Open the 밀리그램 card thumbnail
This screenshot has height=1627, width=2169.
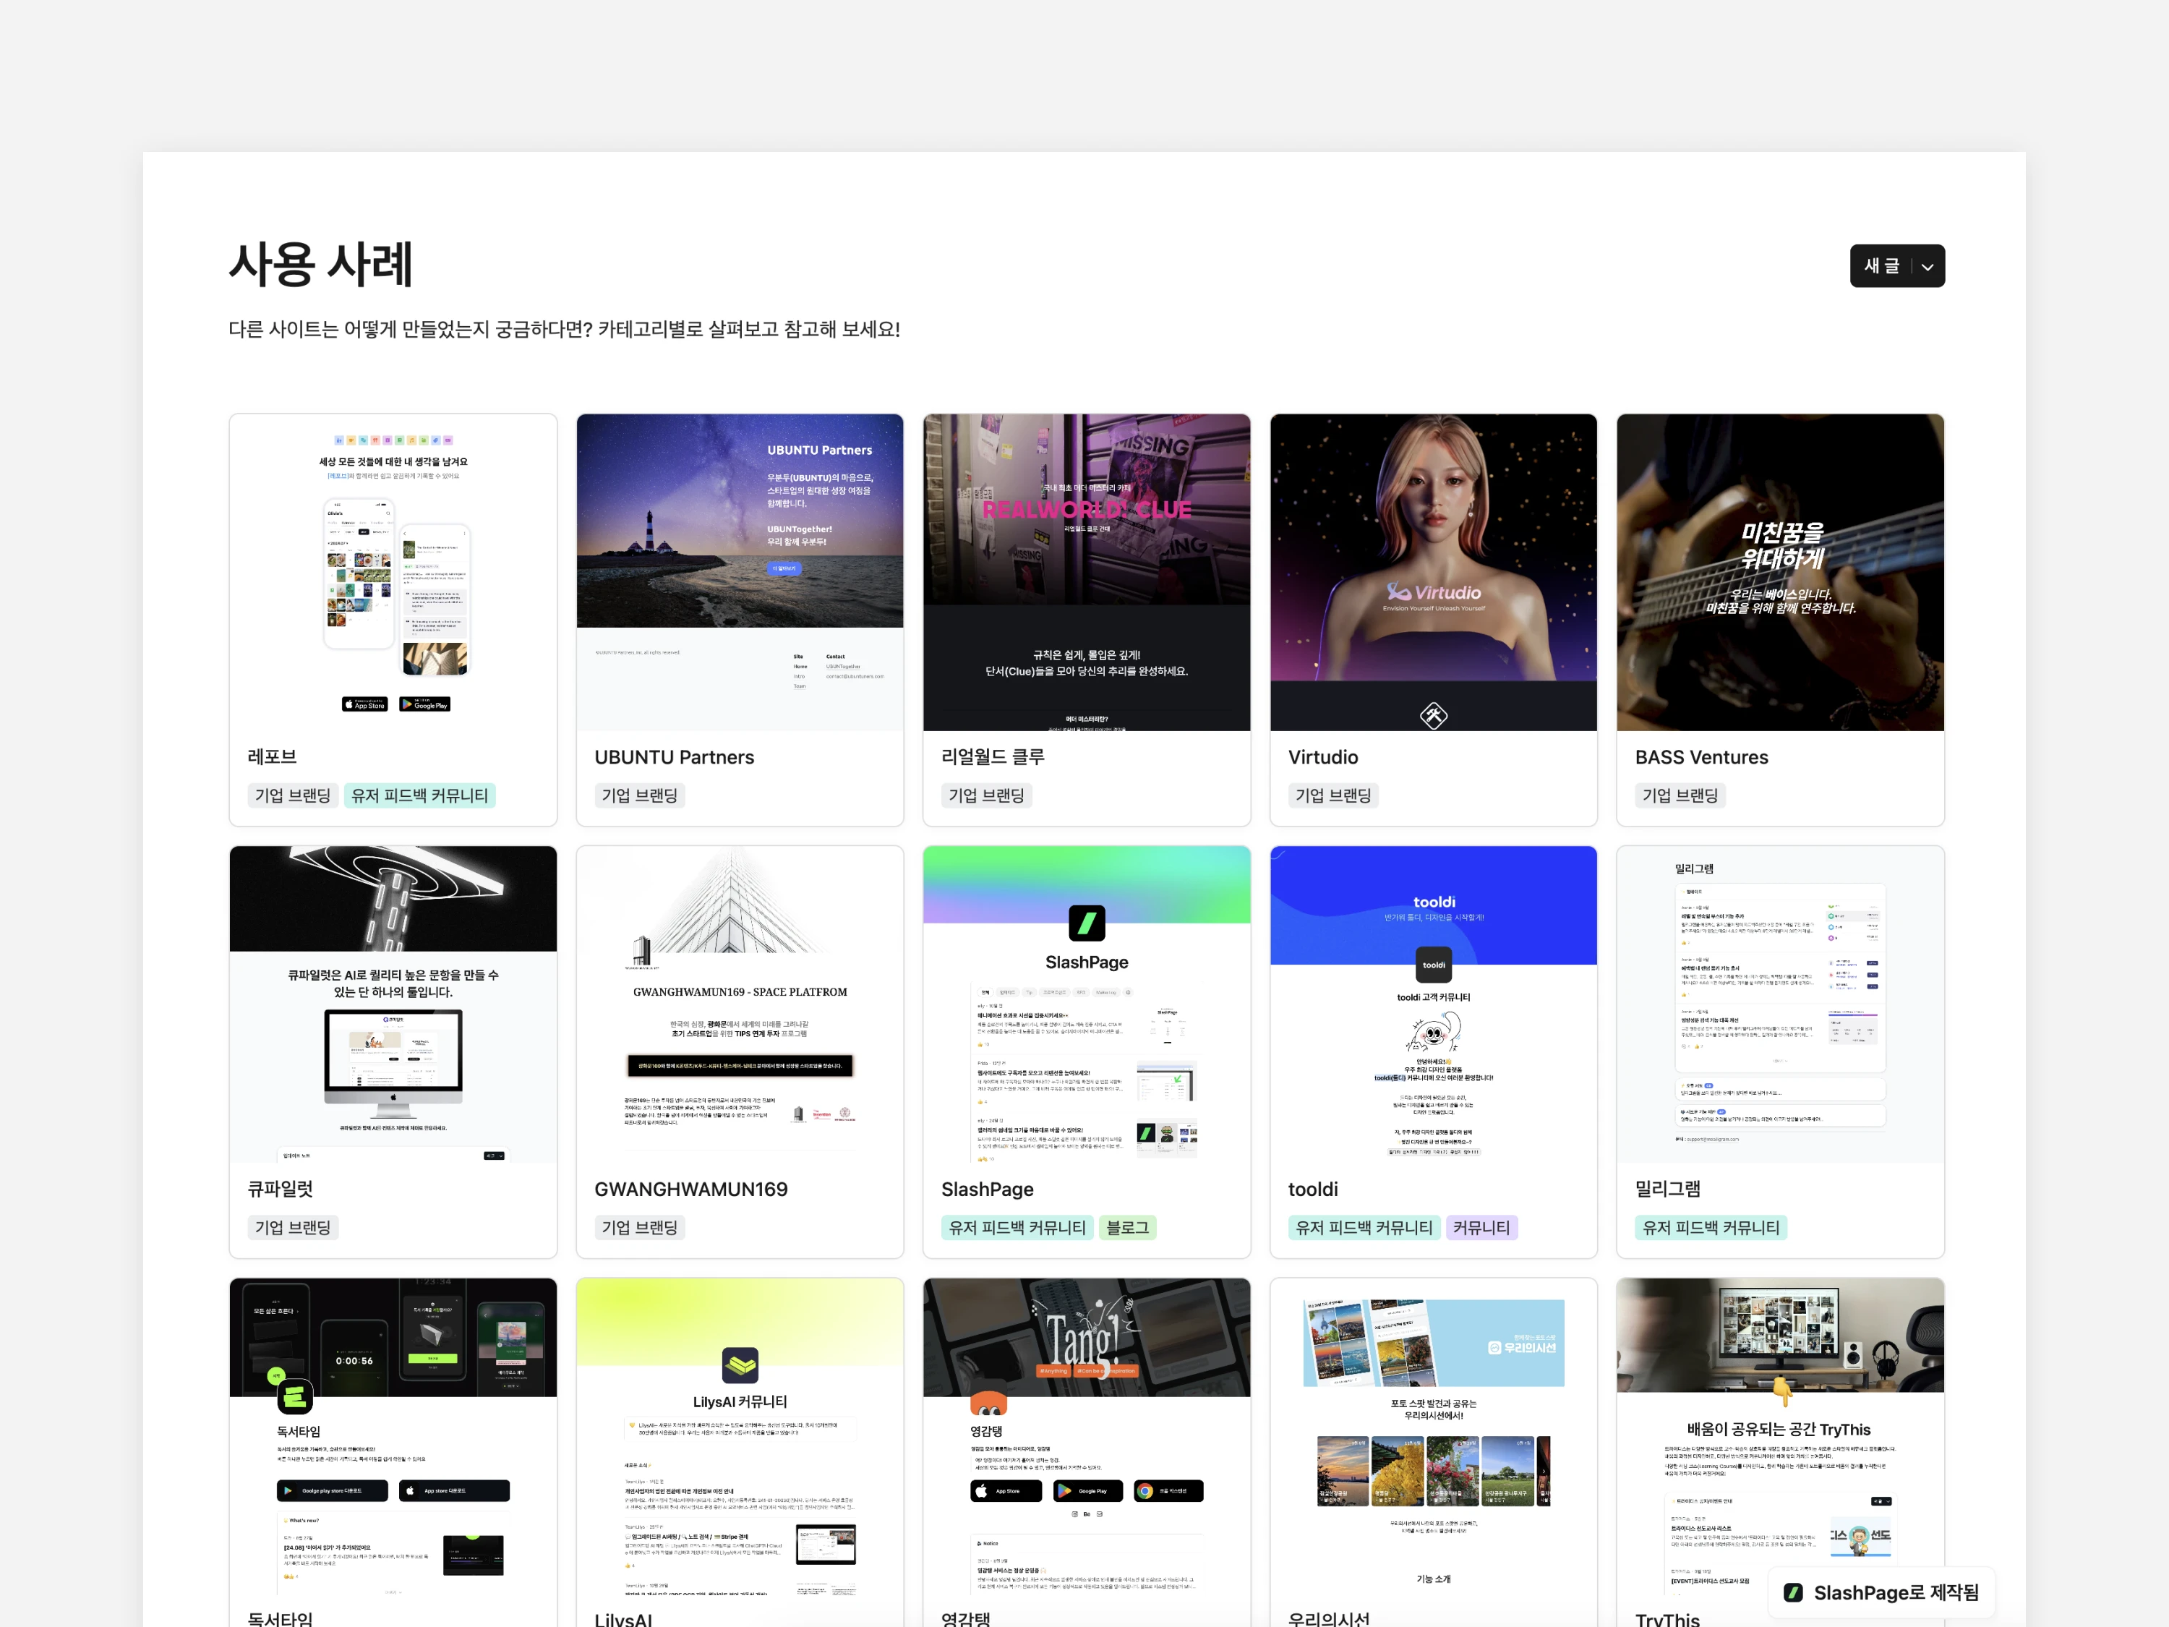tap(1781, 1004)
